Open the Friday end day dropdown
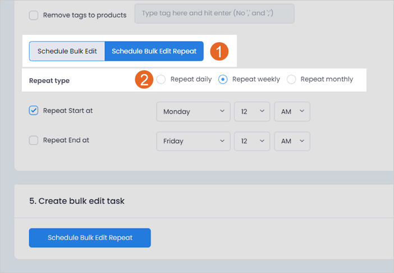The height and width of the screenshot is (273, 394). coord(193,142)
